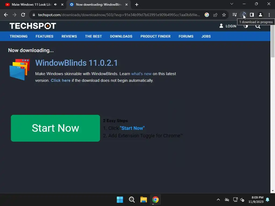The width and height of the screenshot is (275, 206).
Task: Show hidden system tray icons
Action: 218,200
